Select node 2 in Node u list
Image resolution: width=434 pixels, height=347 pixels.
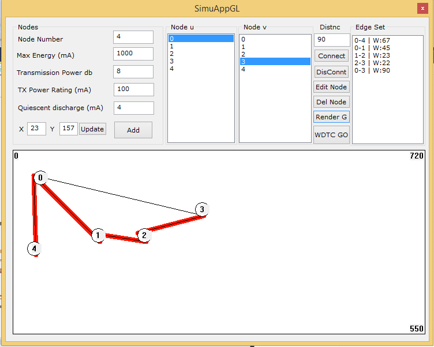201,54
